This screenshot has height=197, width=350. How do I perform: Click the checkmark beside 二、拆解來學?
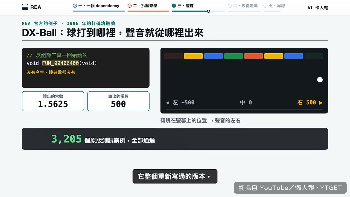(x=130, y=5)
